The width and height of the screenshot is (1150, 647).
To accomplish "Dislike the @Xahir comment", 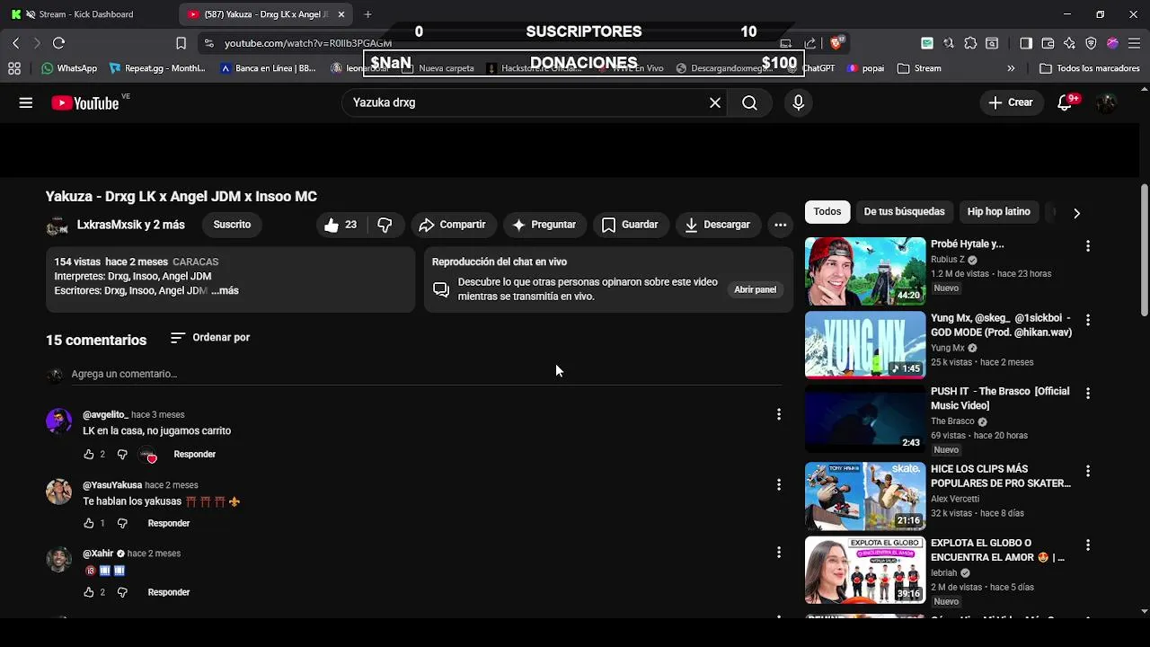I will [x=122, y=592].
